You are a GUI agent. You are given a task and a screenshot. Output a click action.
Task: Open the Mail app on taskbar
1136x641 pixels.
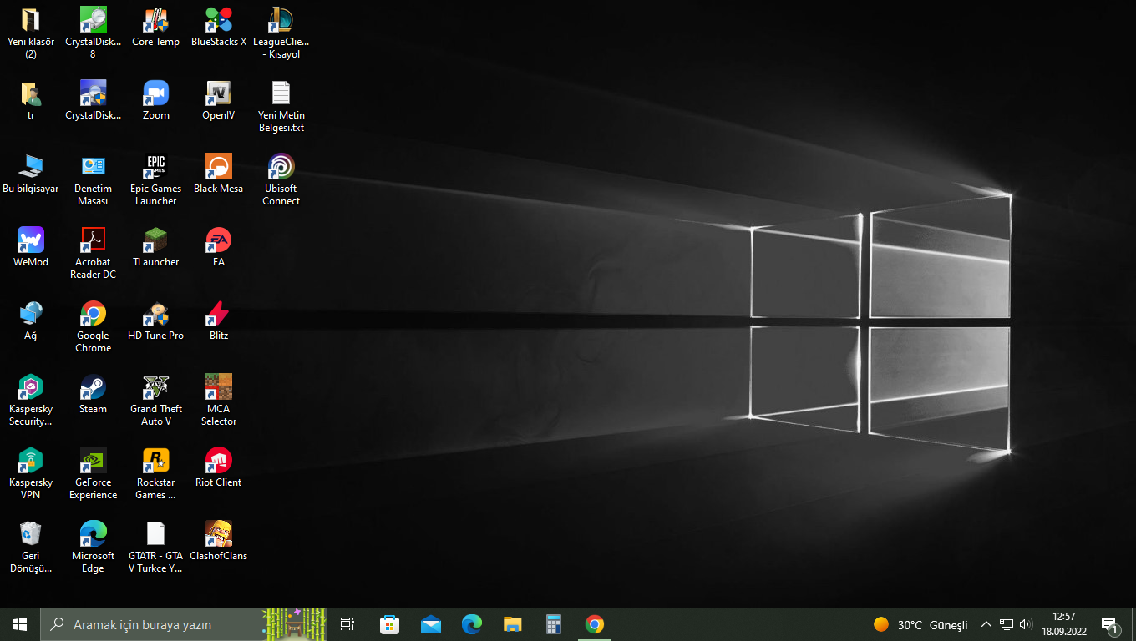point(431,624)
